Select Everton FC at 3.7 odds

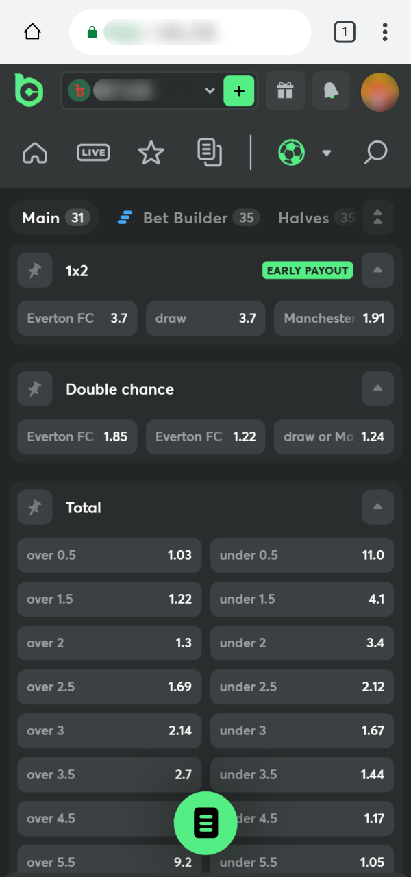pos(77,318)
